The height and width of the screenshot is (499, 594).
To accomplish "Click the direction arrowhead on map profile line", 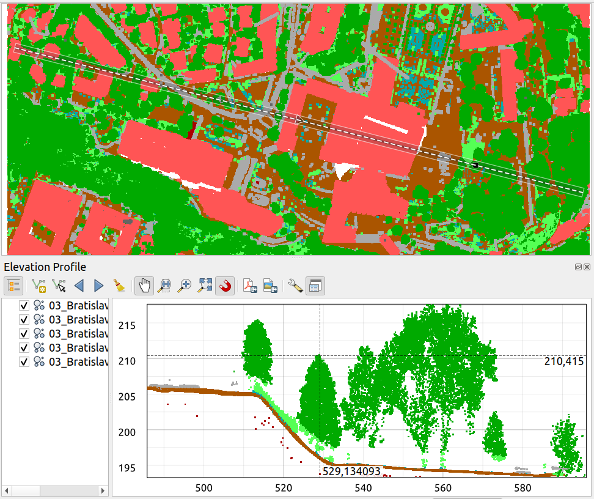I will click(x=299, y=120).
